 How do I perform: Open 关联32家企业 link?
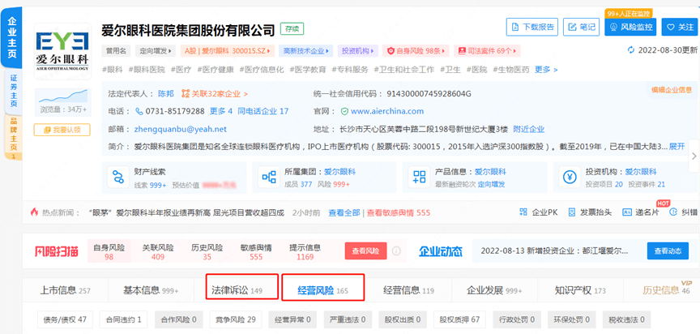click(x=214, y=94)
